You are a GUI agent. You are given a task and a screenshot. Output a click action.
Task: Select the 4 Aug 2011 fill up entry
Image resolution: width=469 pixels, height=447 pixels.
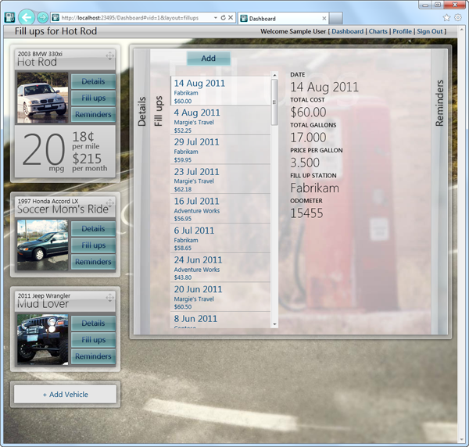[x=220, y=120]
